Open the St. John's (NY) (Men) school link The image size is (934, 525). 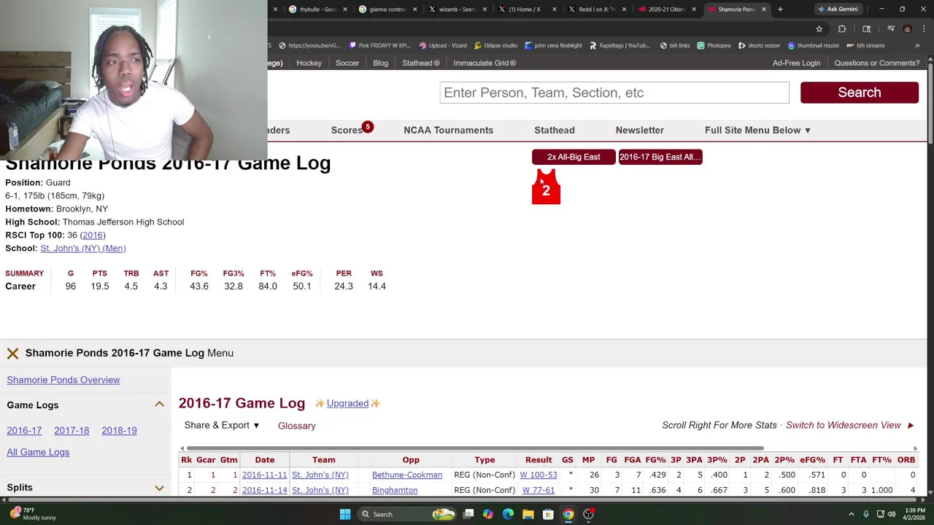tap(83, 248)
